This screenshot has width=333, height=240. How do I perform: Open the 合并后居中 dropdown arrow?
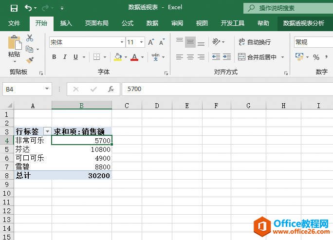point(282,57)
